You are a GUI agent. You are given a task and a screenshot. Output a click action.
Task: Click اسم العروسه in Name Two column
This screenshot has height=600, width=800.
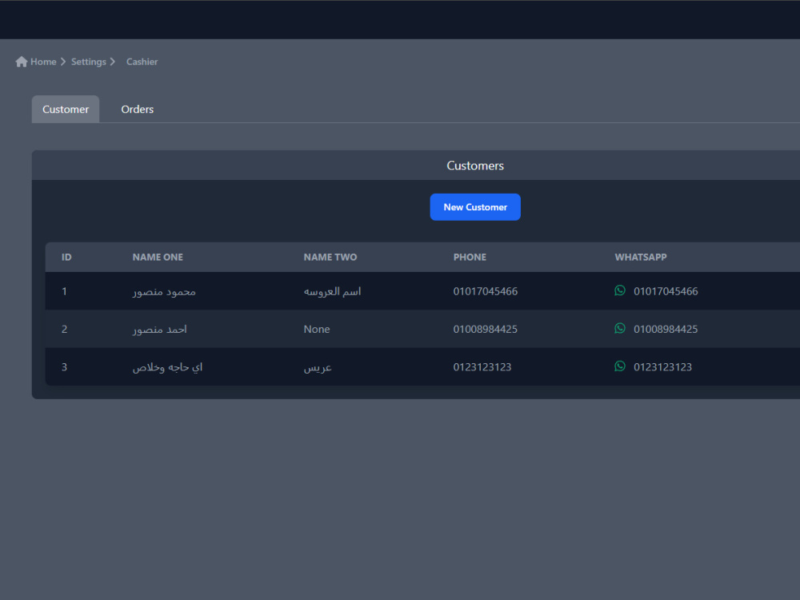332,291
